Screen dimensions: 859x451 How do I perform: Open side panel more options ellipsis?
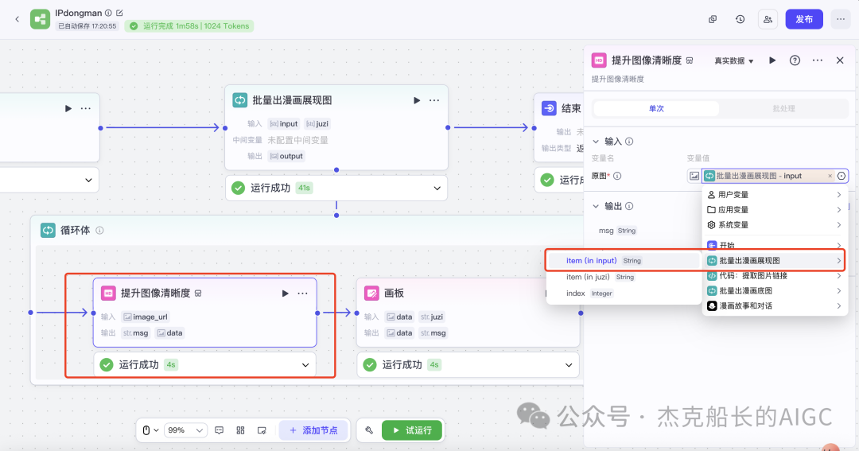pos(818,60)
